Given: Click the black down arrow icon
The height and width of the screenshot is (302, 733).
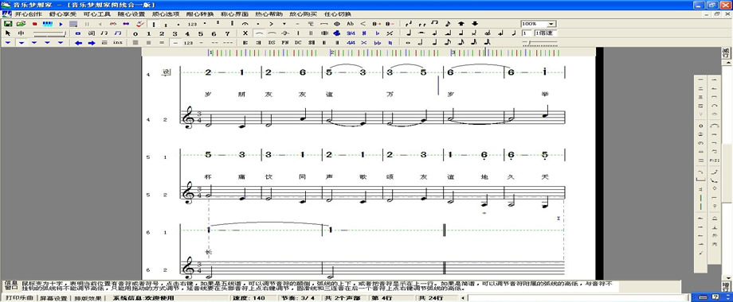Looking at the screenshot, I should (475, 23).
